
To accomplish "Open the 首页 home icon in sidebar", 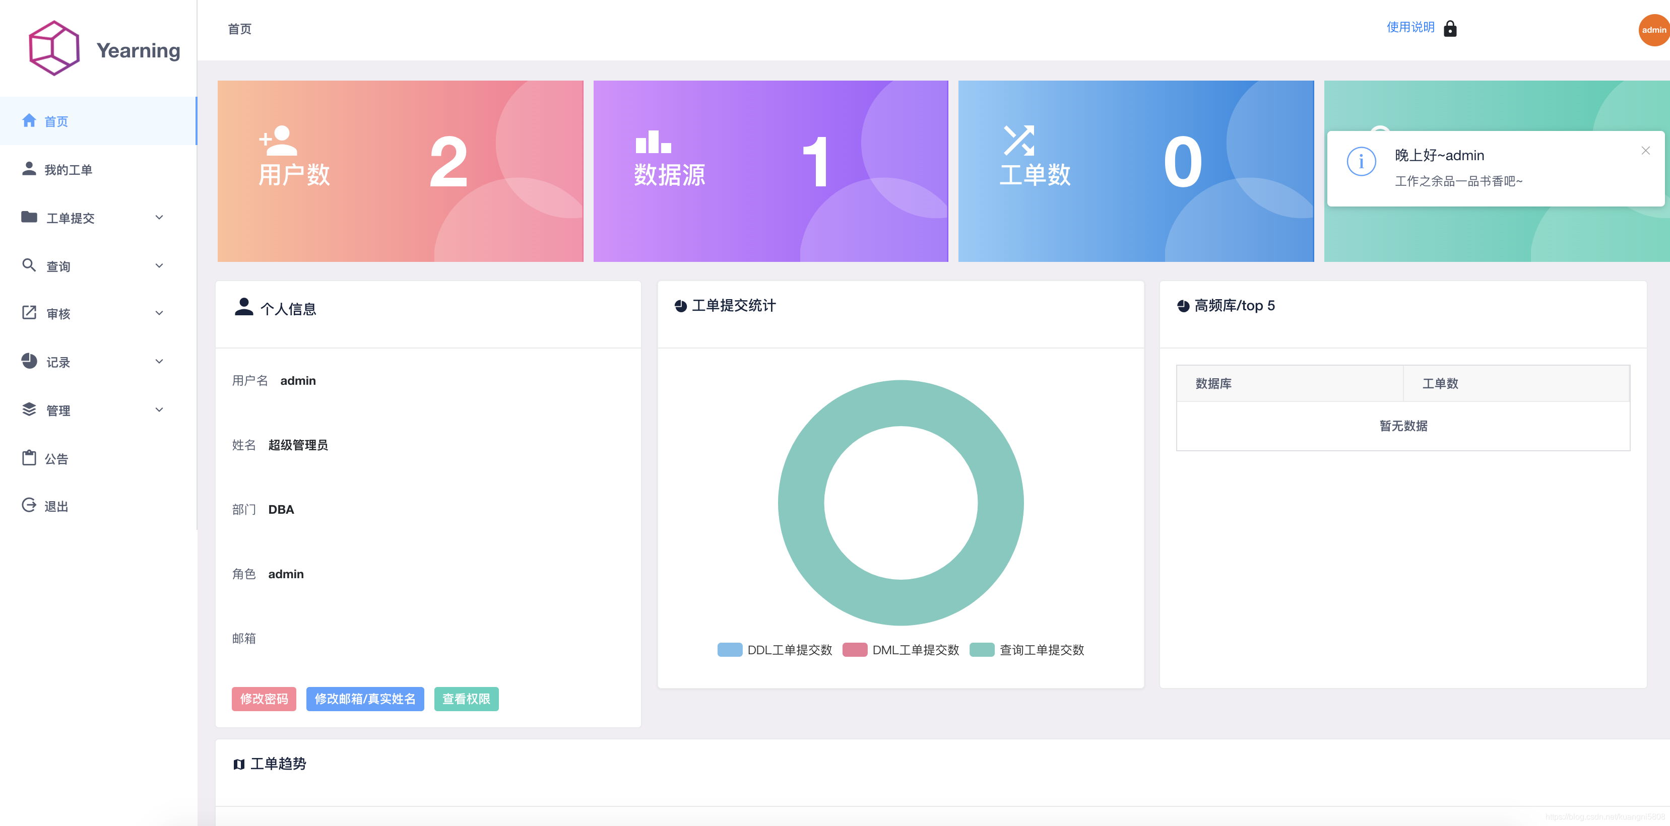I will click(29, 120).
